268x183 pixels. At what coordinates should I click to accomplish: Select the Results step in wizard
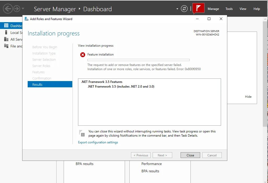50,84
